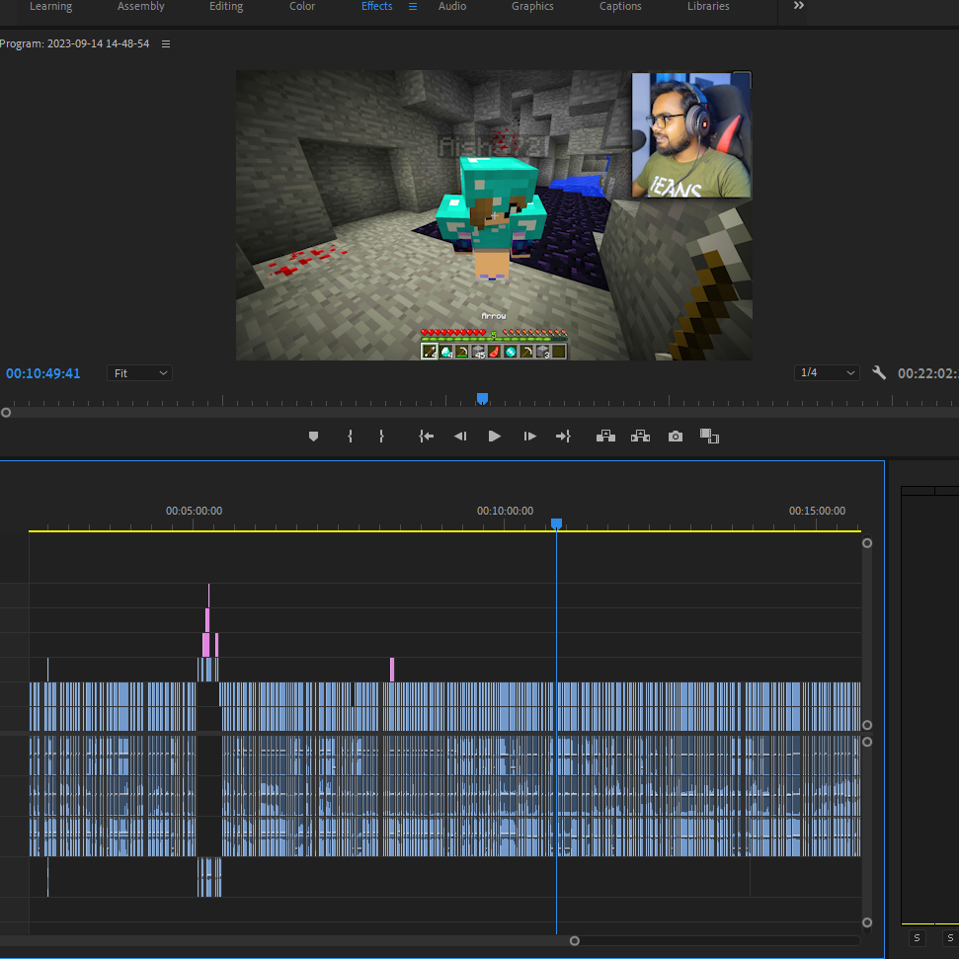Click the Go to In point icon
This screenshot has width=959, height=959.
tap(427, 437)
